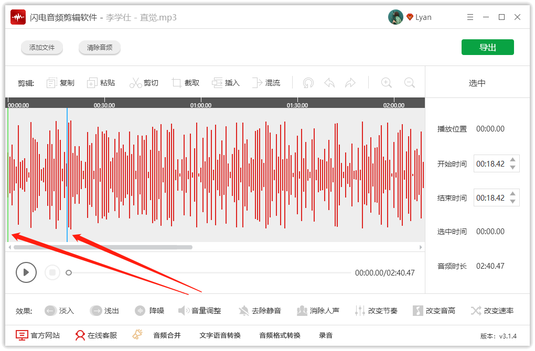Viewport: 535px width, 351px height.
Task: Decrease the end time (结束时间) value
Action: (x=512, y=201)
